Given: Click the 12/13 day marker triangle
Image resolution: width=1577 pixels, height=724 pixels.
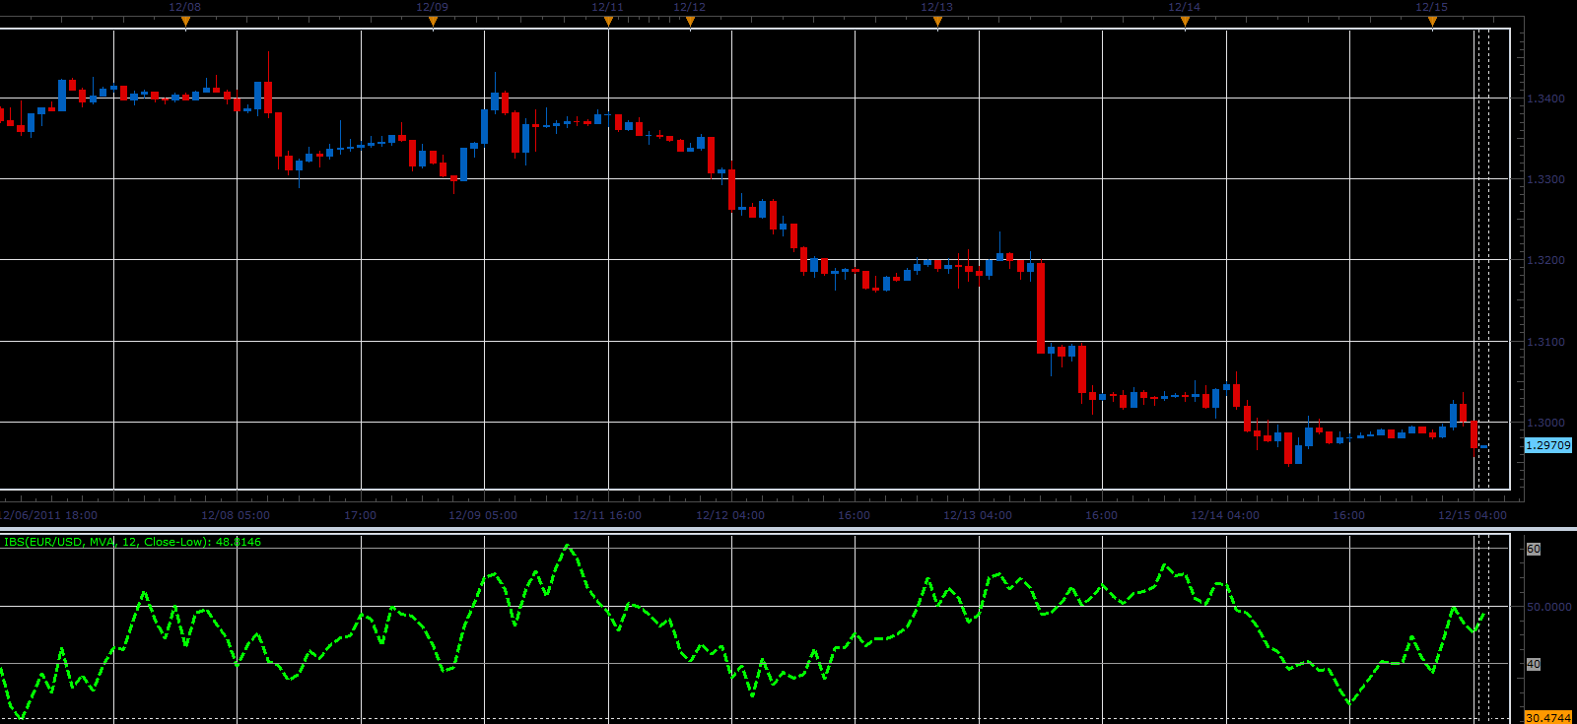Looking at the screenshot, I should 937,24.
